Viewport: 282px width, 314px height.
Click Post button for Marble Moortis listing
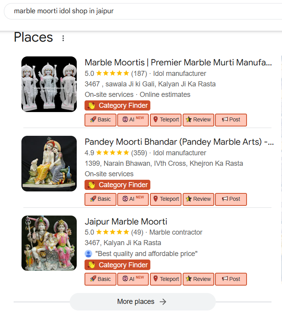(x=231, y=120)
